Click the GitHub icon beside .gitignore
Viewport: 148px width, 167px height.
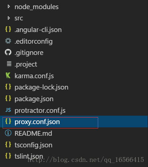[x=8, y=52]
